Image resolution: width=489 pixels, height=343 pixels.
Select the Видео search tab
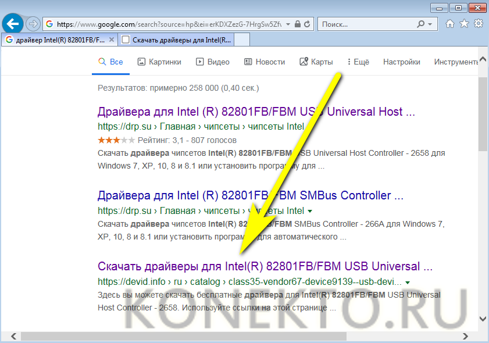click(x=213, y=62)
